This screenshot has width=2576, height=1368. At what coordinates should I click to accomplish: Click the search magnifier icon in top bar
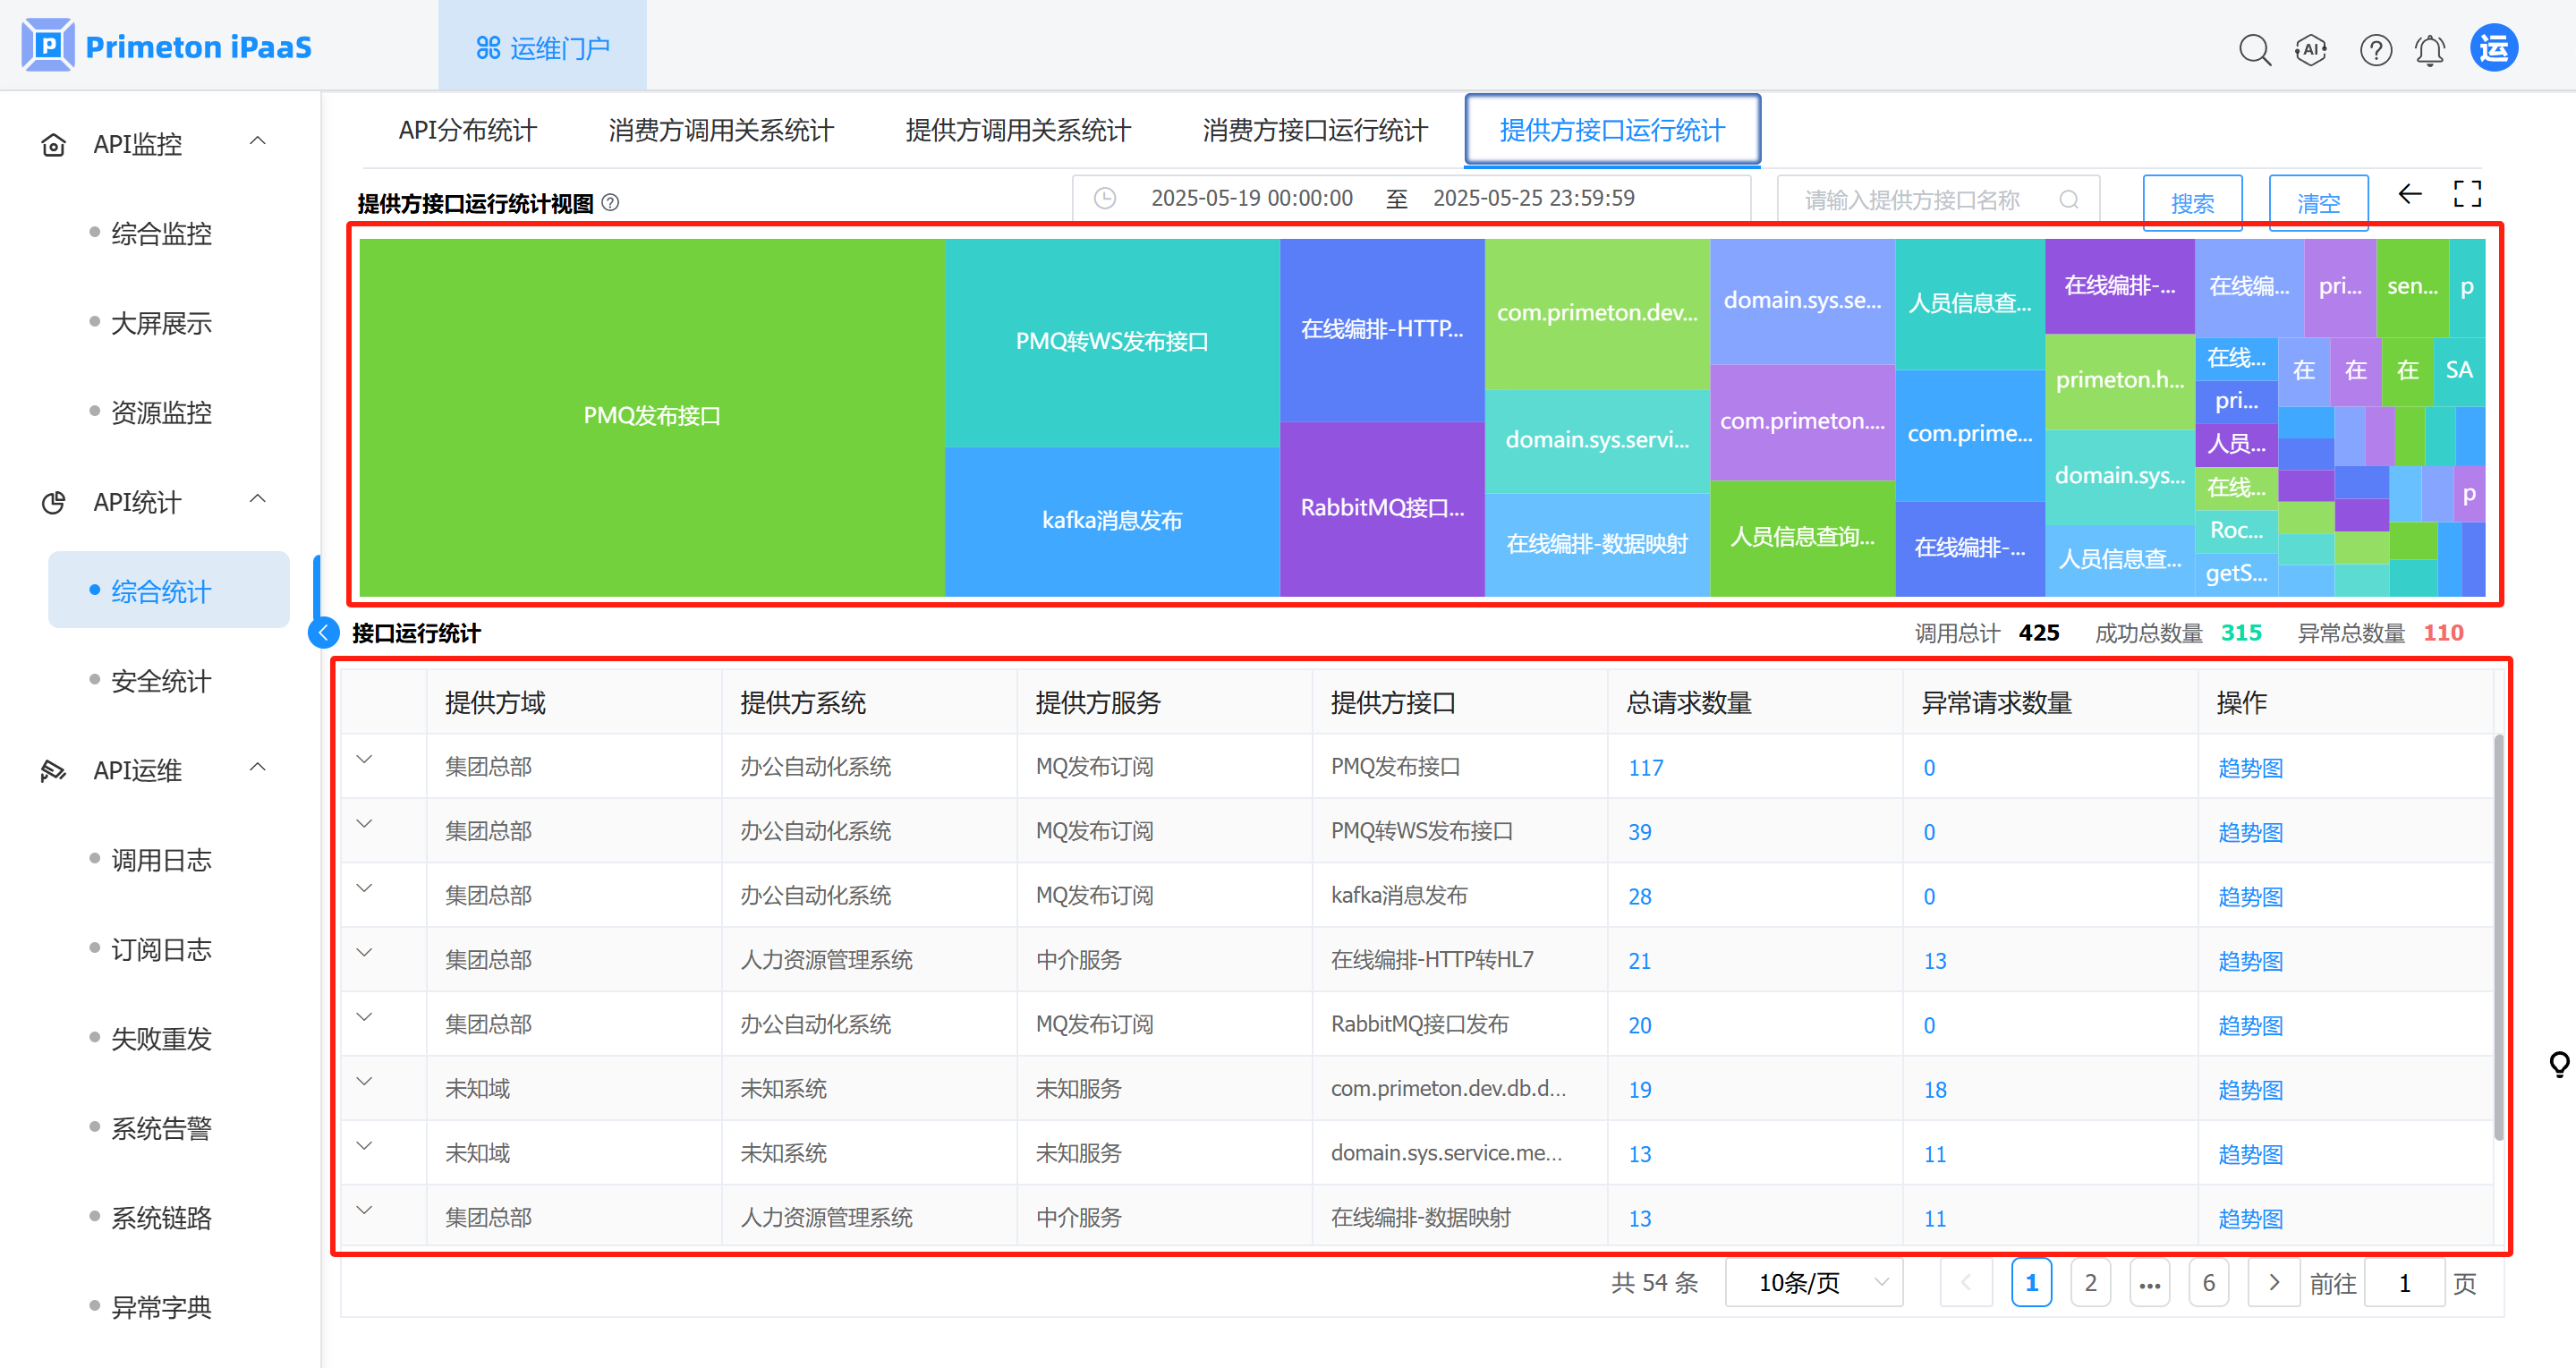[x=2254, y=49]
